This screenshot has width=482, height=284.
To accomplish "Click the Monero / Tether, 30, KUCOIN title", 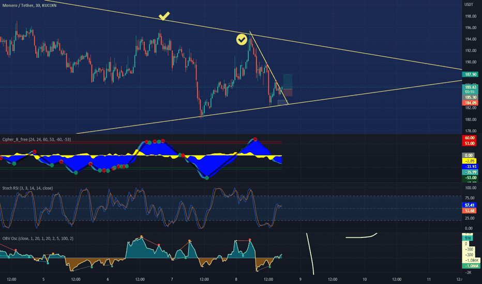I will pyautogui.click(x=29, y=5).
